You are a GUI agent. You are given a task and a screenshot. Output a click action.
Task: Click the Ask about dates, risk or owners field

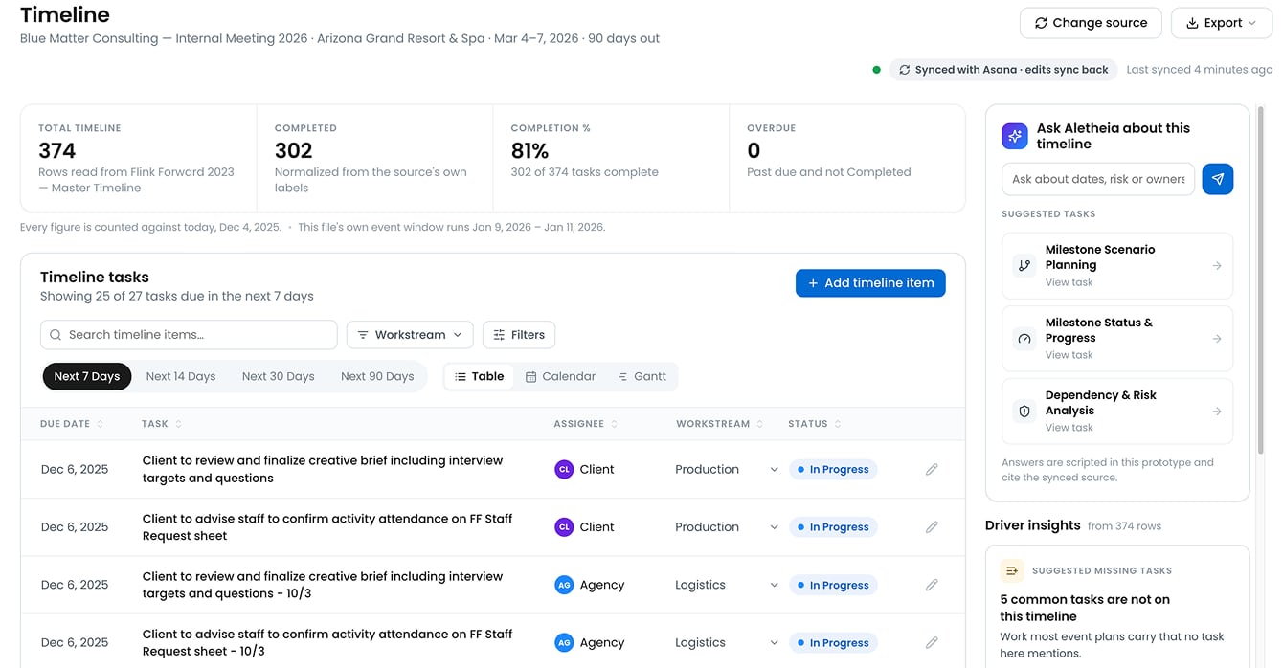click(x=1098, y=179)
